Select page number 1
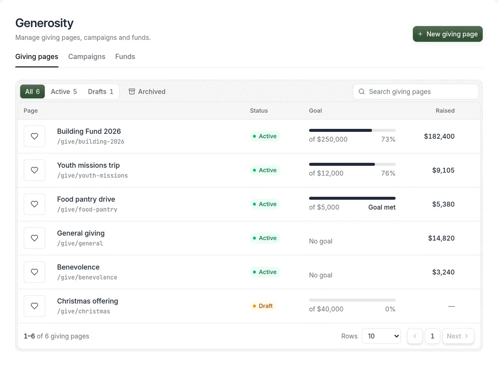The height and width of the screenshot is (367, 498). pyautogui.click(x=432, y=336)
